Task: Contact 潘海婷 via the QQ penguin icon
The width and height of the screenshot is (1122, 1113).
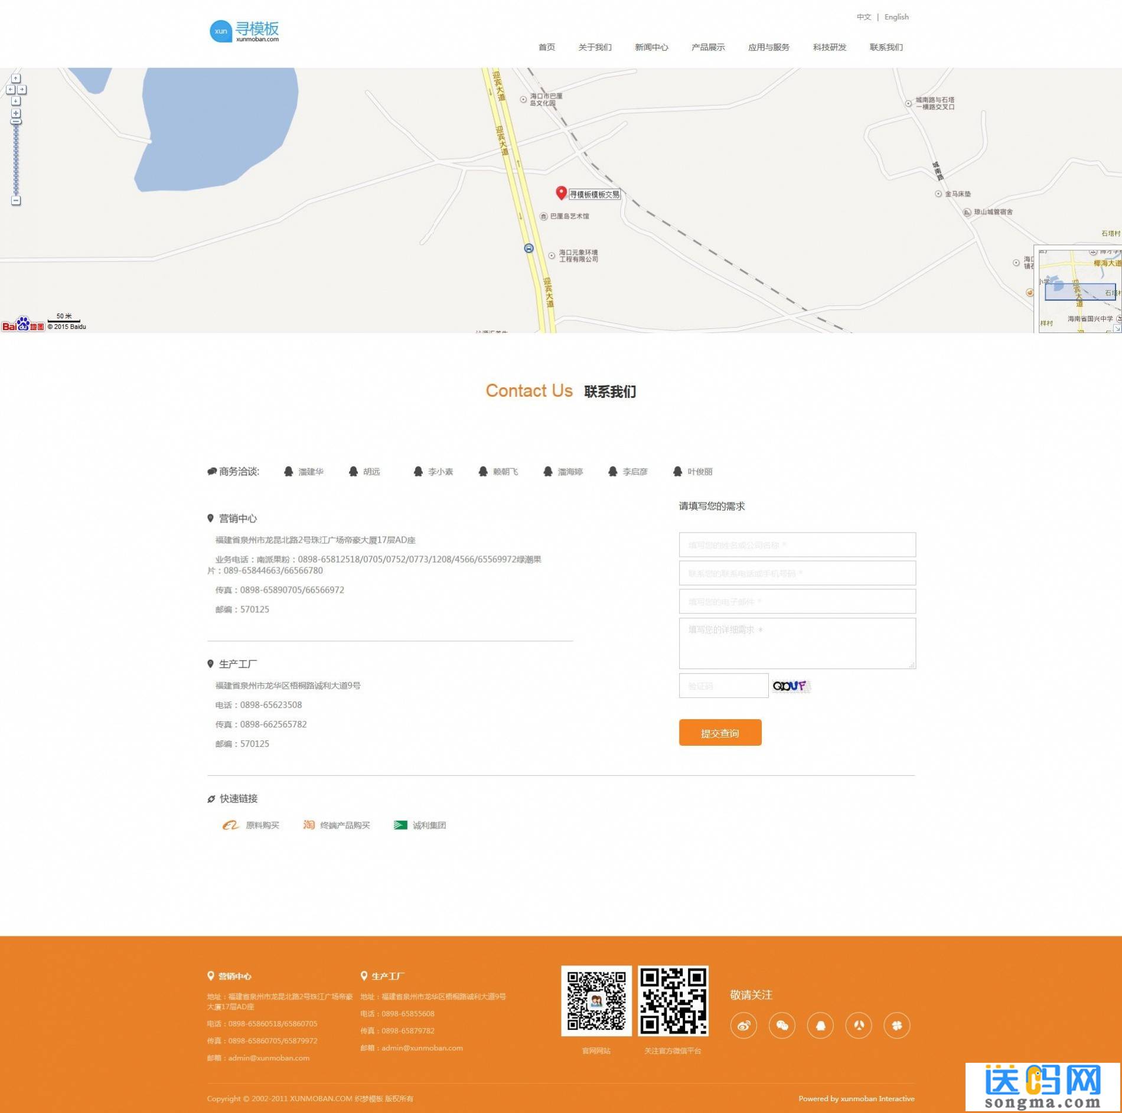Action: [548, 471]
